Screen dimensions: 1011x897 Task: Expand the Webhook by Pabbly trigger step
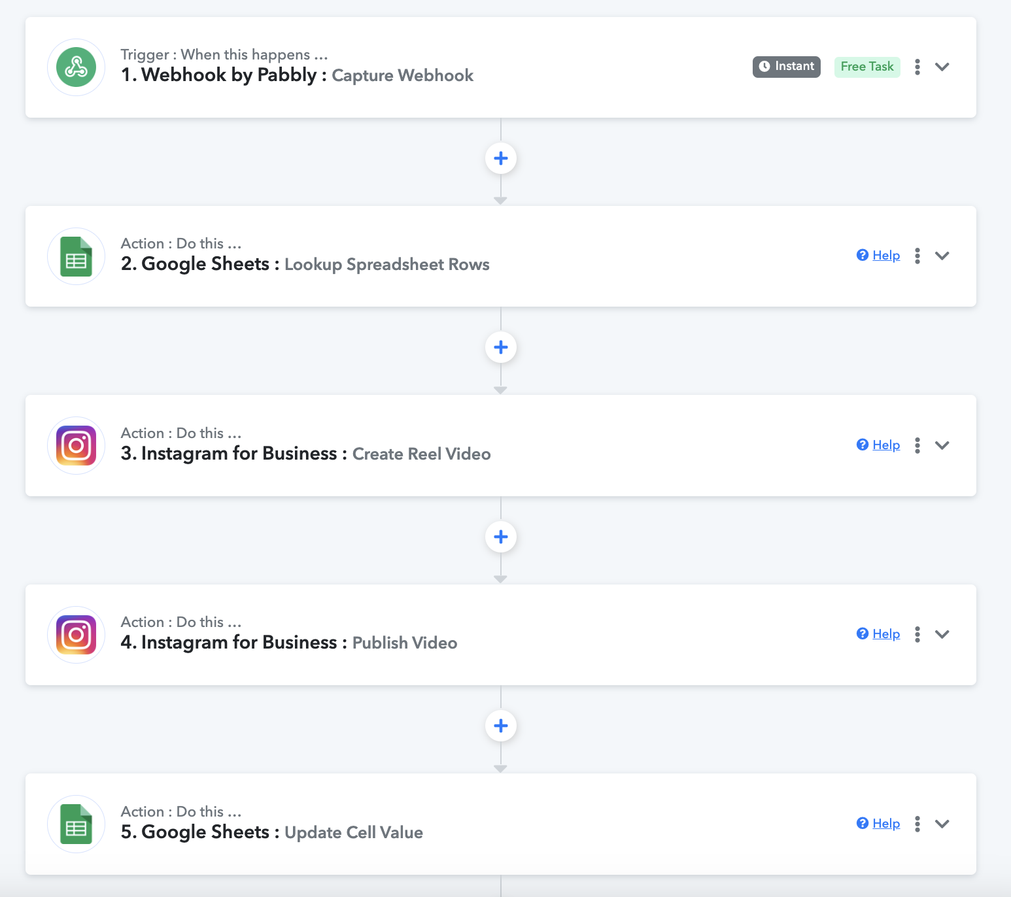pyautogui.click(x=942, y=67)
